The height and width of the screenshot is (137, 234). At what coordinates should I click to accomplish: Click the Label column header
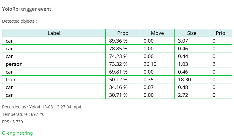(54, 33)
